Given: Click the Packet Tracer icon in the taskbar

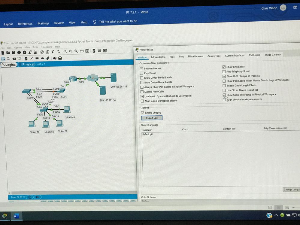Looking at the screenshot, I should click(x=5, y=216).
